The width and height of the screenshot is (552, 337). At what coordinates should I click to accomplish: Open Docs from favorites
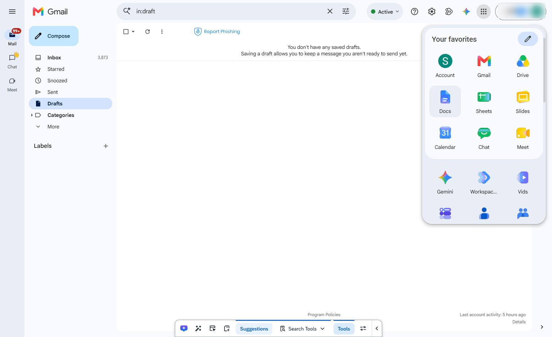tap(445, 101)
